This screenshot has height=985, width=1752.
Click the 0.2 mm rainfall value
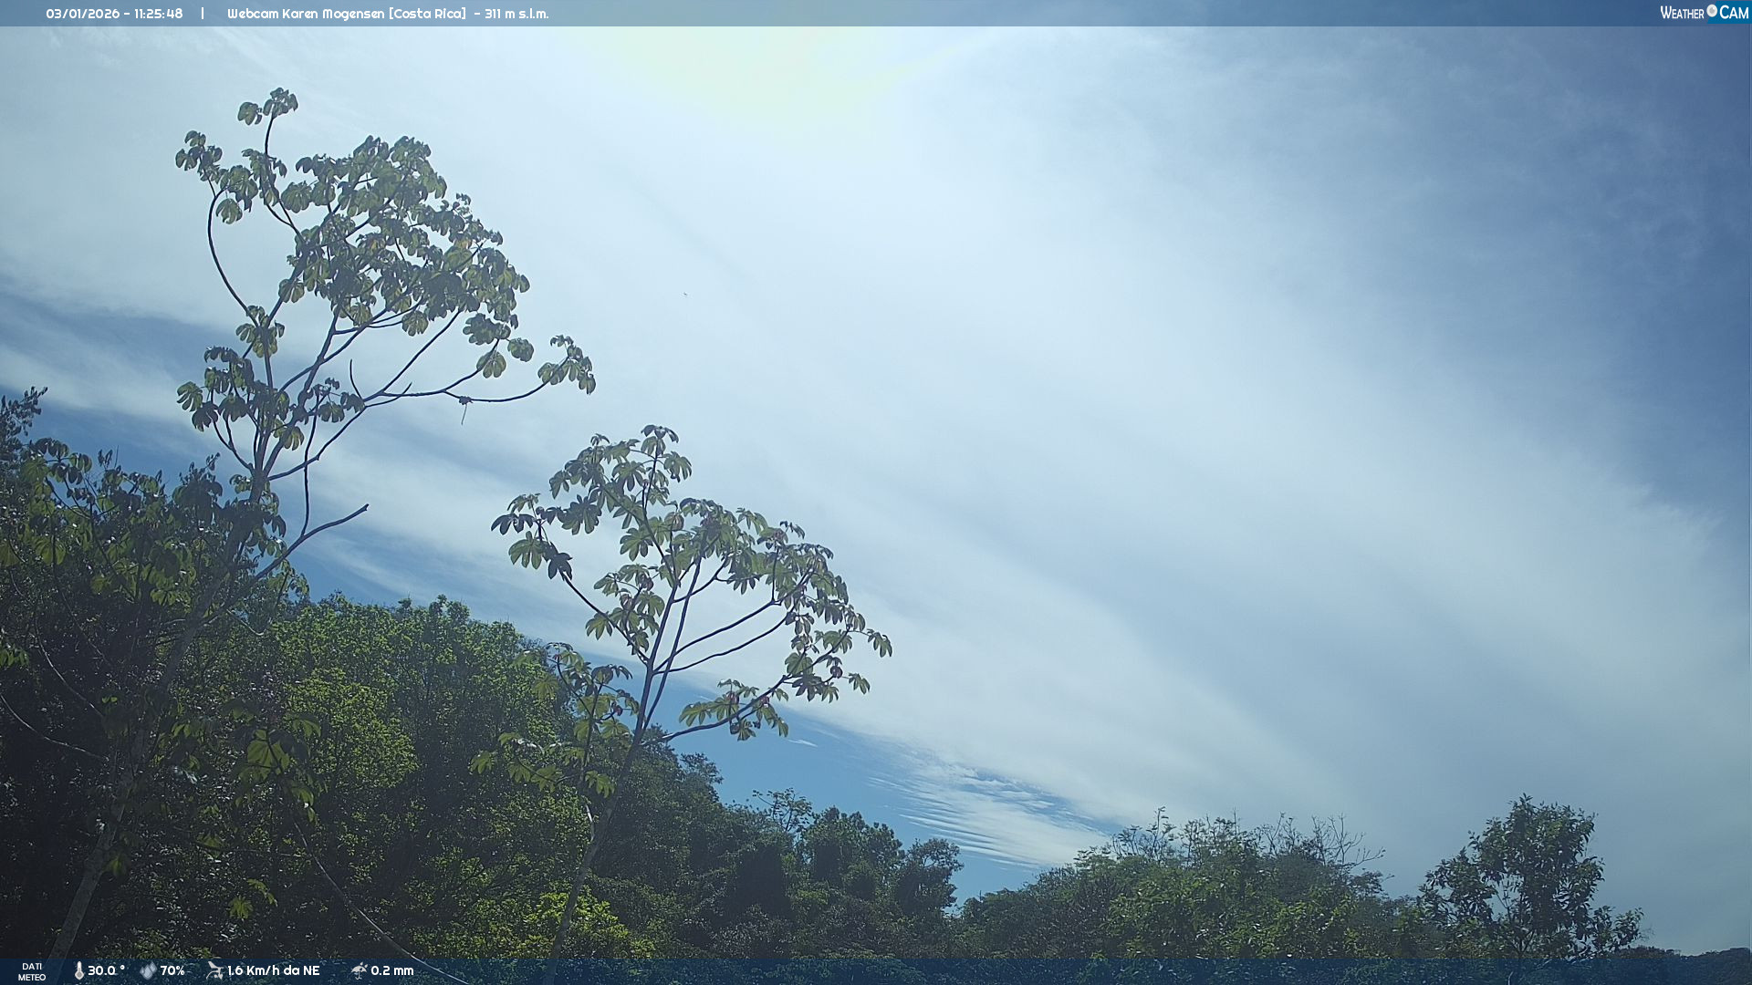[x=391, y=970]
